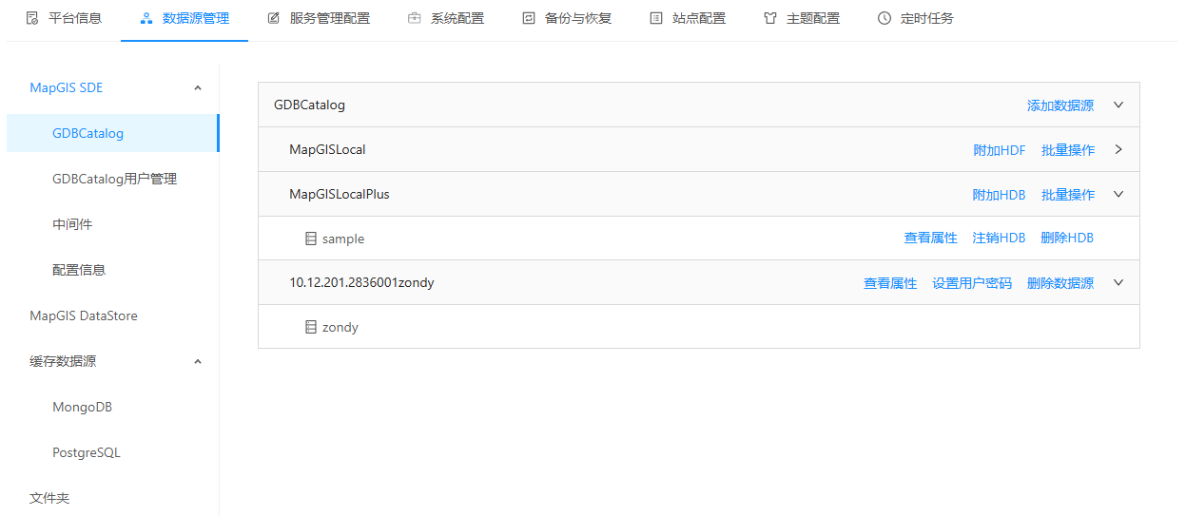This screenshot has width=1186, height=516.
Task: Open the 平台信息 tab
Action: [x=64, y=18]
